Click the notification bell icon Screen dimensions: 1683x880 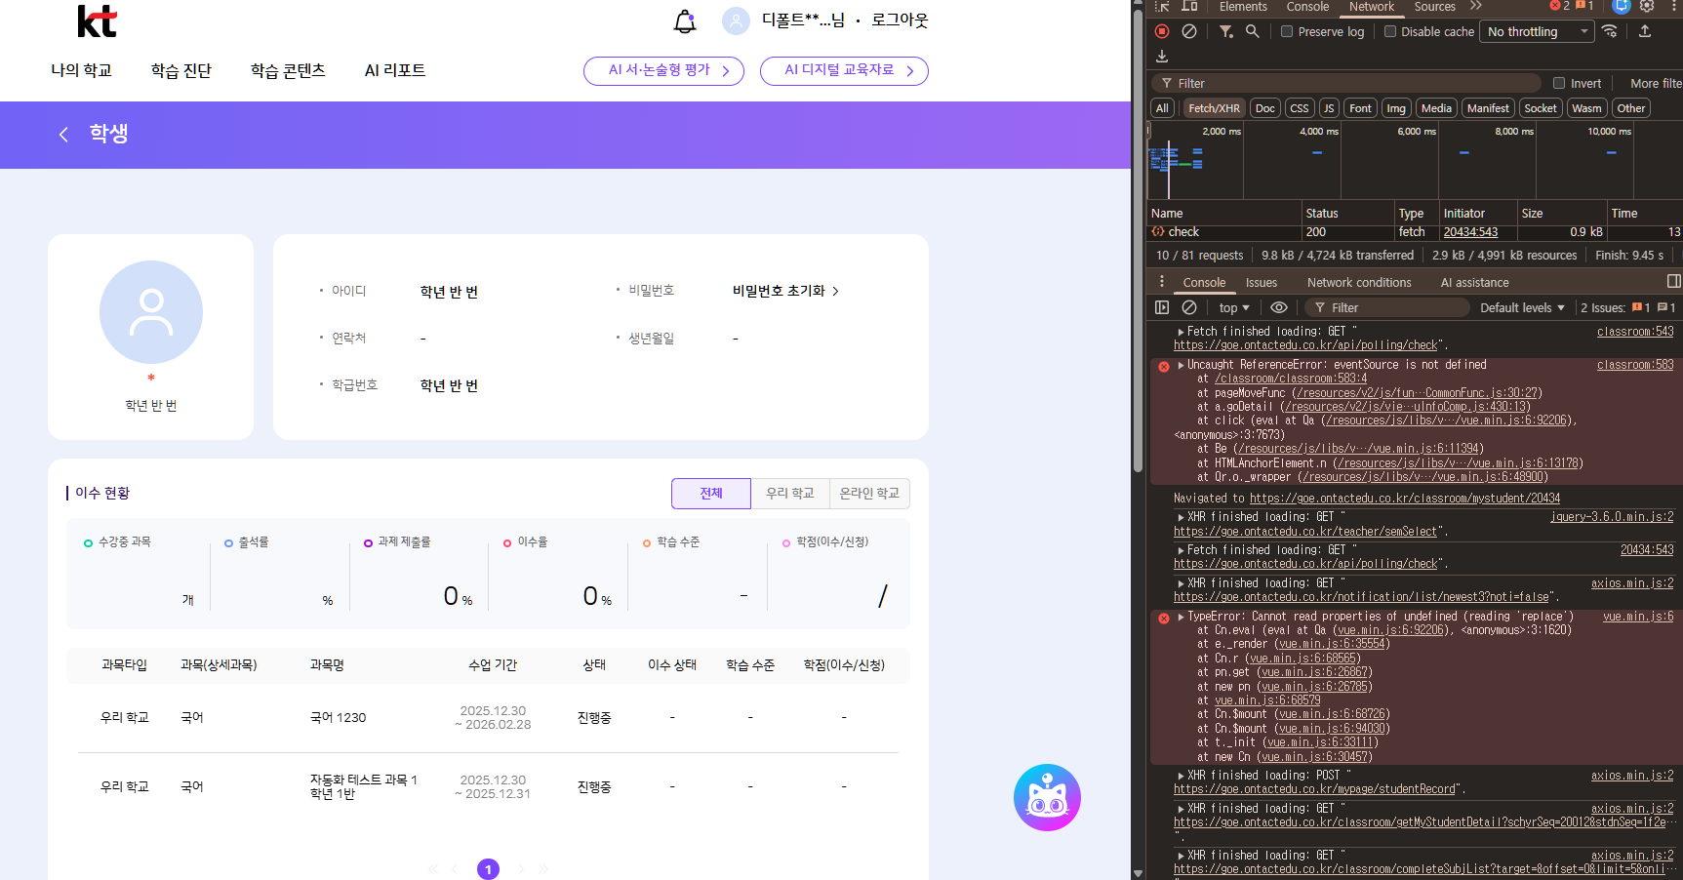pyautogui.click(x=685, y=21)
